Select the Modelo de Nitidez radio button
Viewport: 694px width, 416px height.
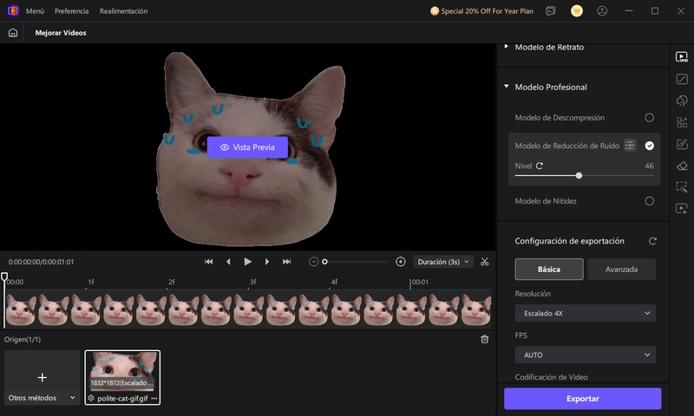(649, 201)
